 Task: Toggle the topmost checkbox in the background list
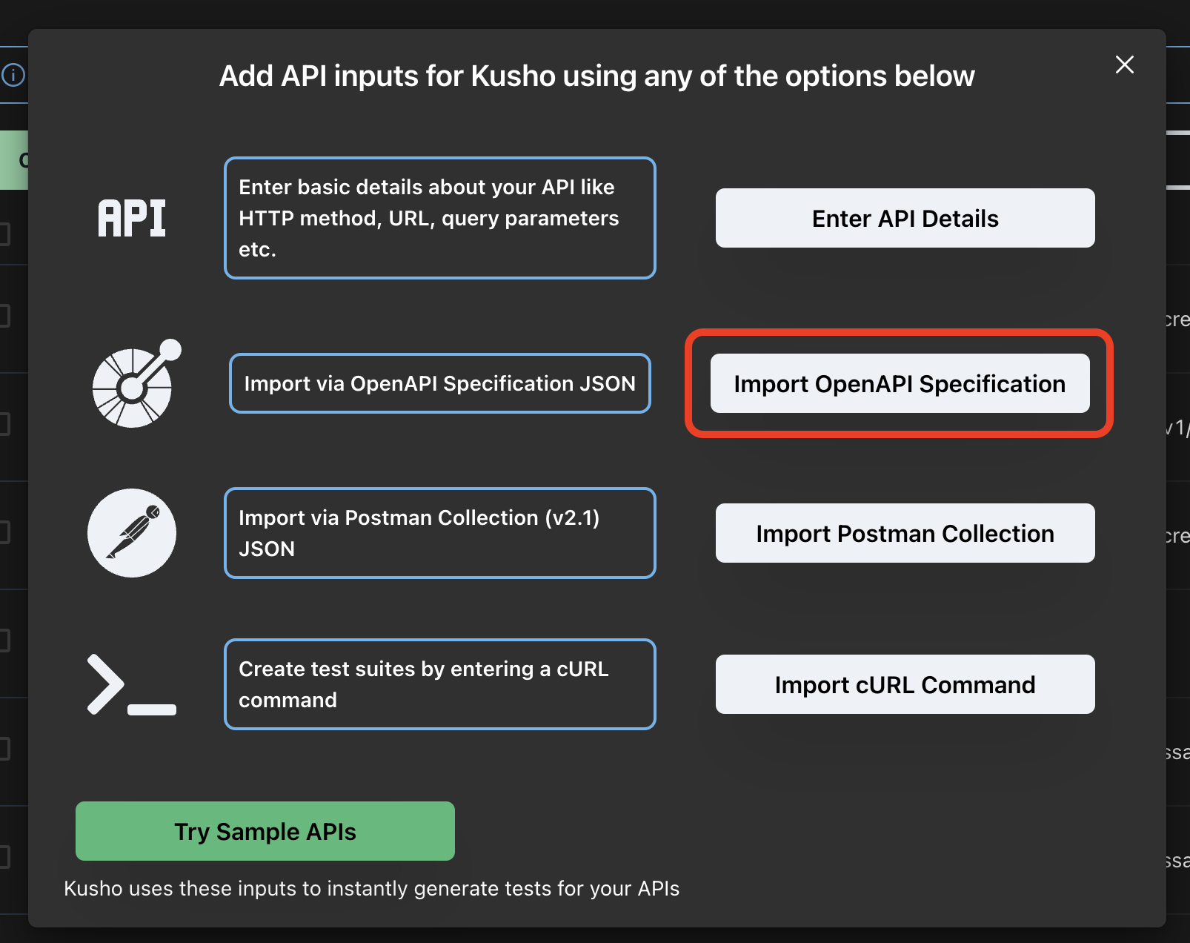(6, 236)
